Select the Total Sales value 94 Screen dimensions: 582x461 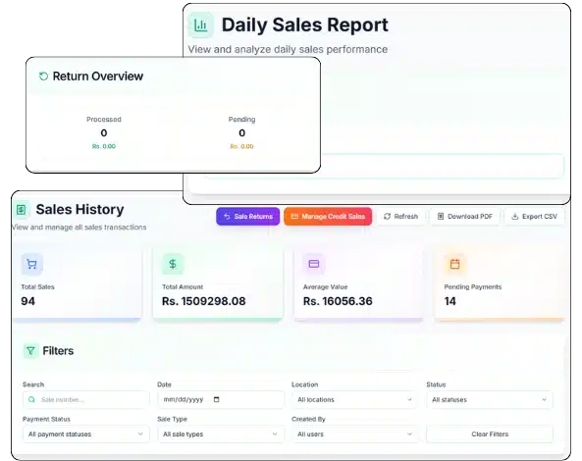coord(28,301)
